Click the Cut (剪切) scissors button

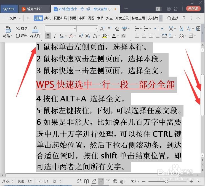click(22, 29)
